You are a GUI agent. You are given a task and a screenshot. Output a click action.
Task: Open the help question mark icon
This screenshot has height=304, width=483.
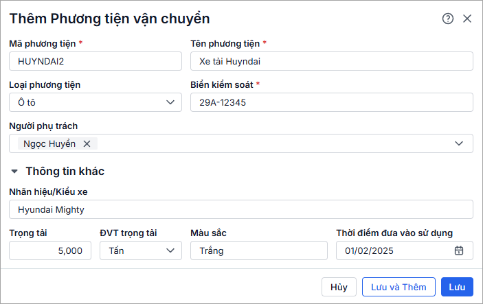pos(448,19)
